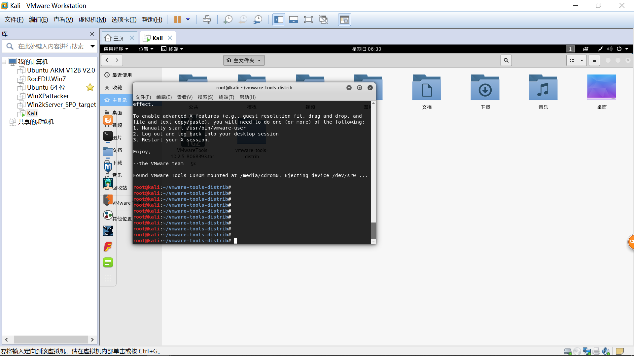Open the 下载 folder icon
This screenshot has height=356, width=634.
[485, 88]
